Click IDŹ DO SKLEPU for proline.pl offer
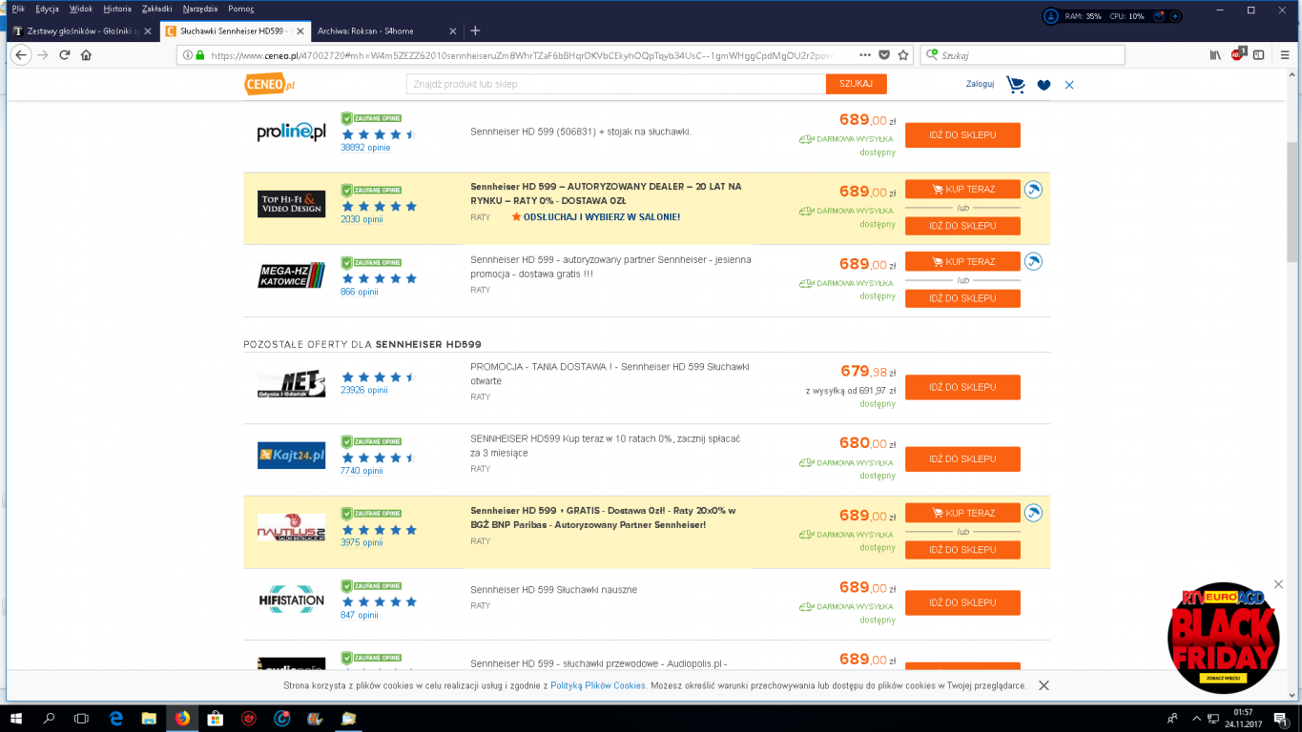Viewport: 1302px width, 732px height. click(962, 135)
